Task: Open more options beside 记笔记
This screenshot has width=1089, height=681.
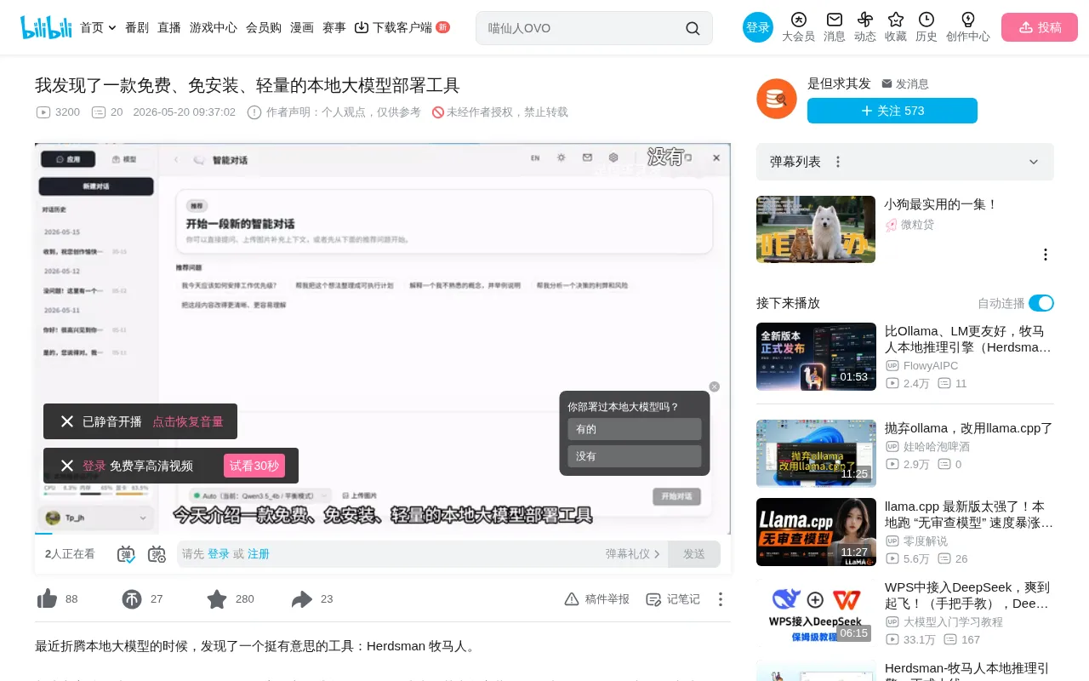Action: click(720, 599)
